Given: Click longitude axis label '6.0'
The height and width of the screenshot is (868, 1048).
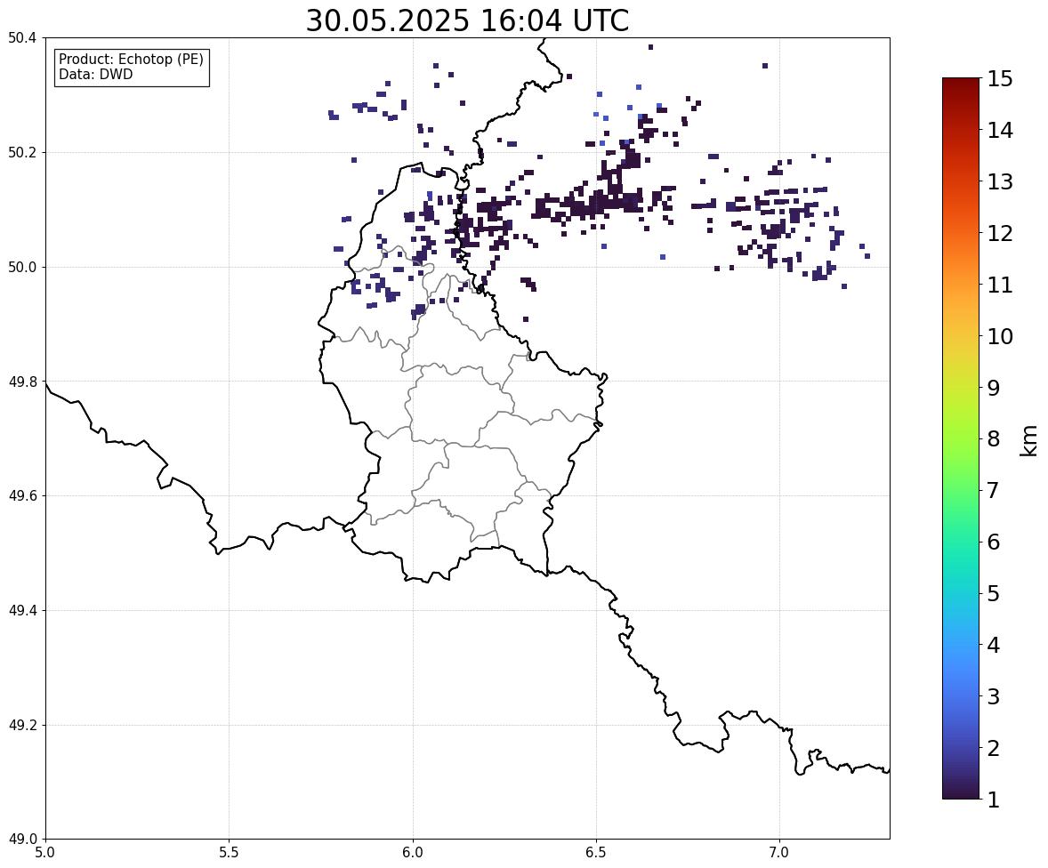Looking at the screenshot, I should click(x=413, y=853).
